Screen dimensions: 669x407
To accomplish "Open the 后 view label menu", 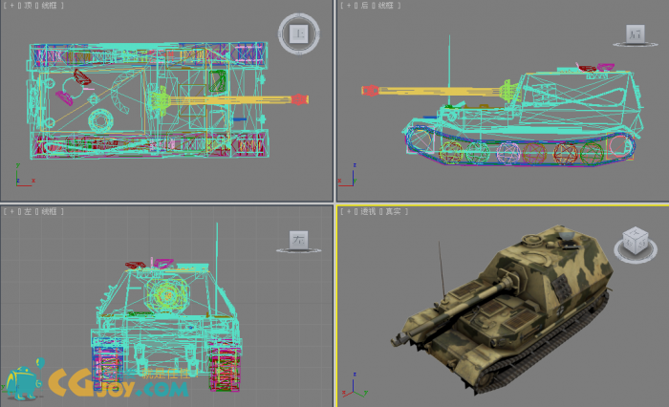I will click(364, 6).
